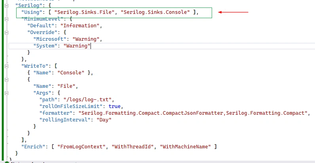This screenshot has height=163, width=315.
Task: Click the "Override" key text
Action: (42, 32)
